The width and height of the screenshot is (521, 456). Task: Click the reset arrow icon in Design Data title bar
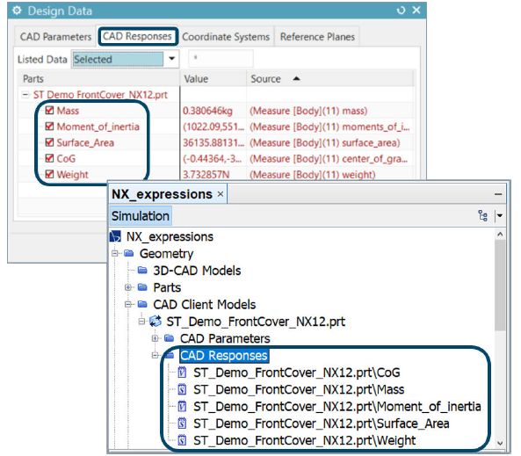401,11
